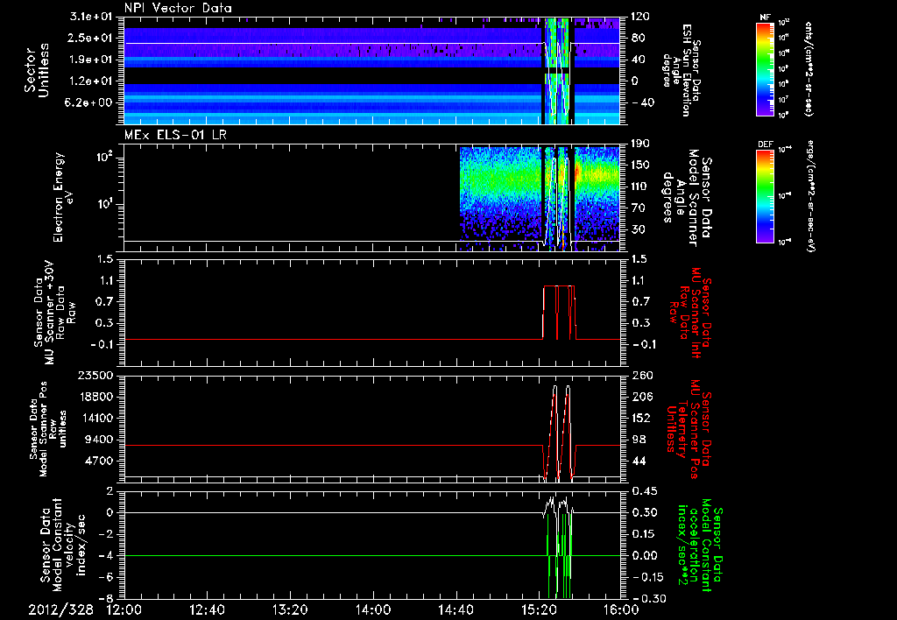
Task: Select the 13:20 time axis label
Action: 289,609
